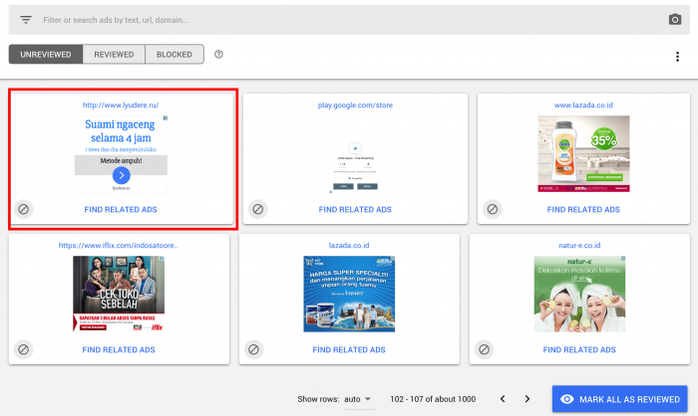Find related ads for play.google.com/store
This screenshot has height=416, width=698.
pyautogui.click(x=355, y=209)
